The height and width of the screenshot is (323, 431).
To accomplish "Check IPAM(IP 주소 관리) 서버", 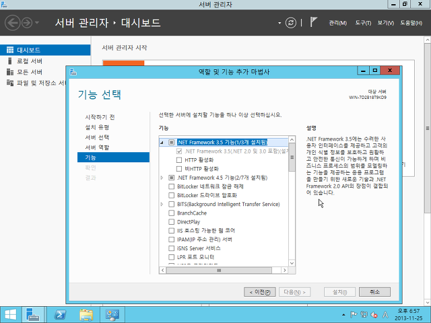I will [x=171, y=240].
